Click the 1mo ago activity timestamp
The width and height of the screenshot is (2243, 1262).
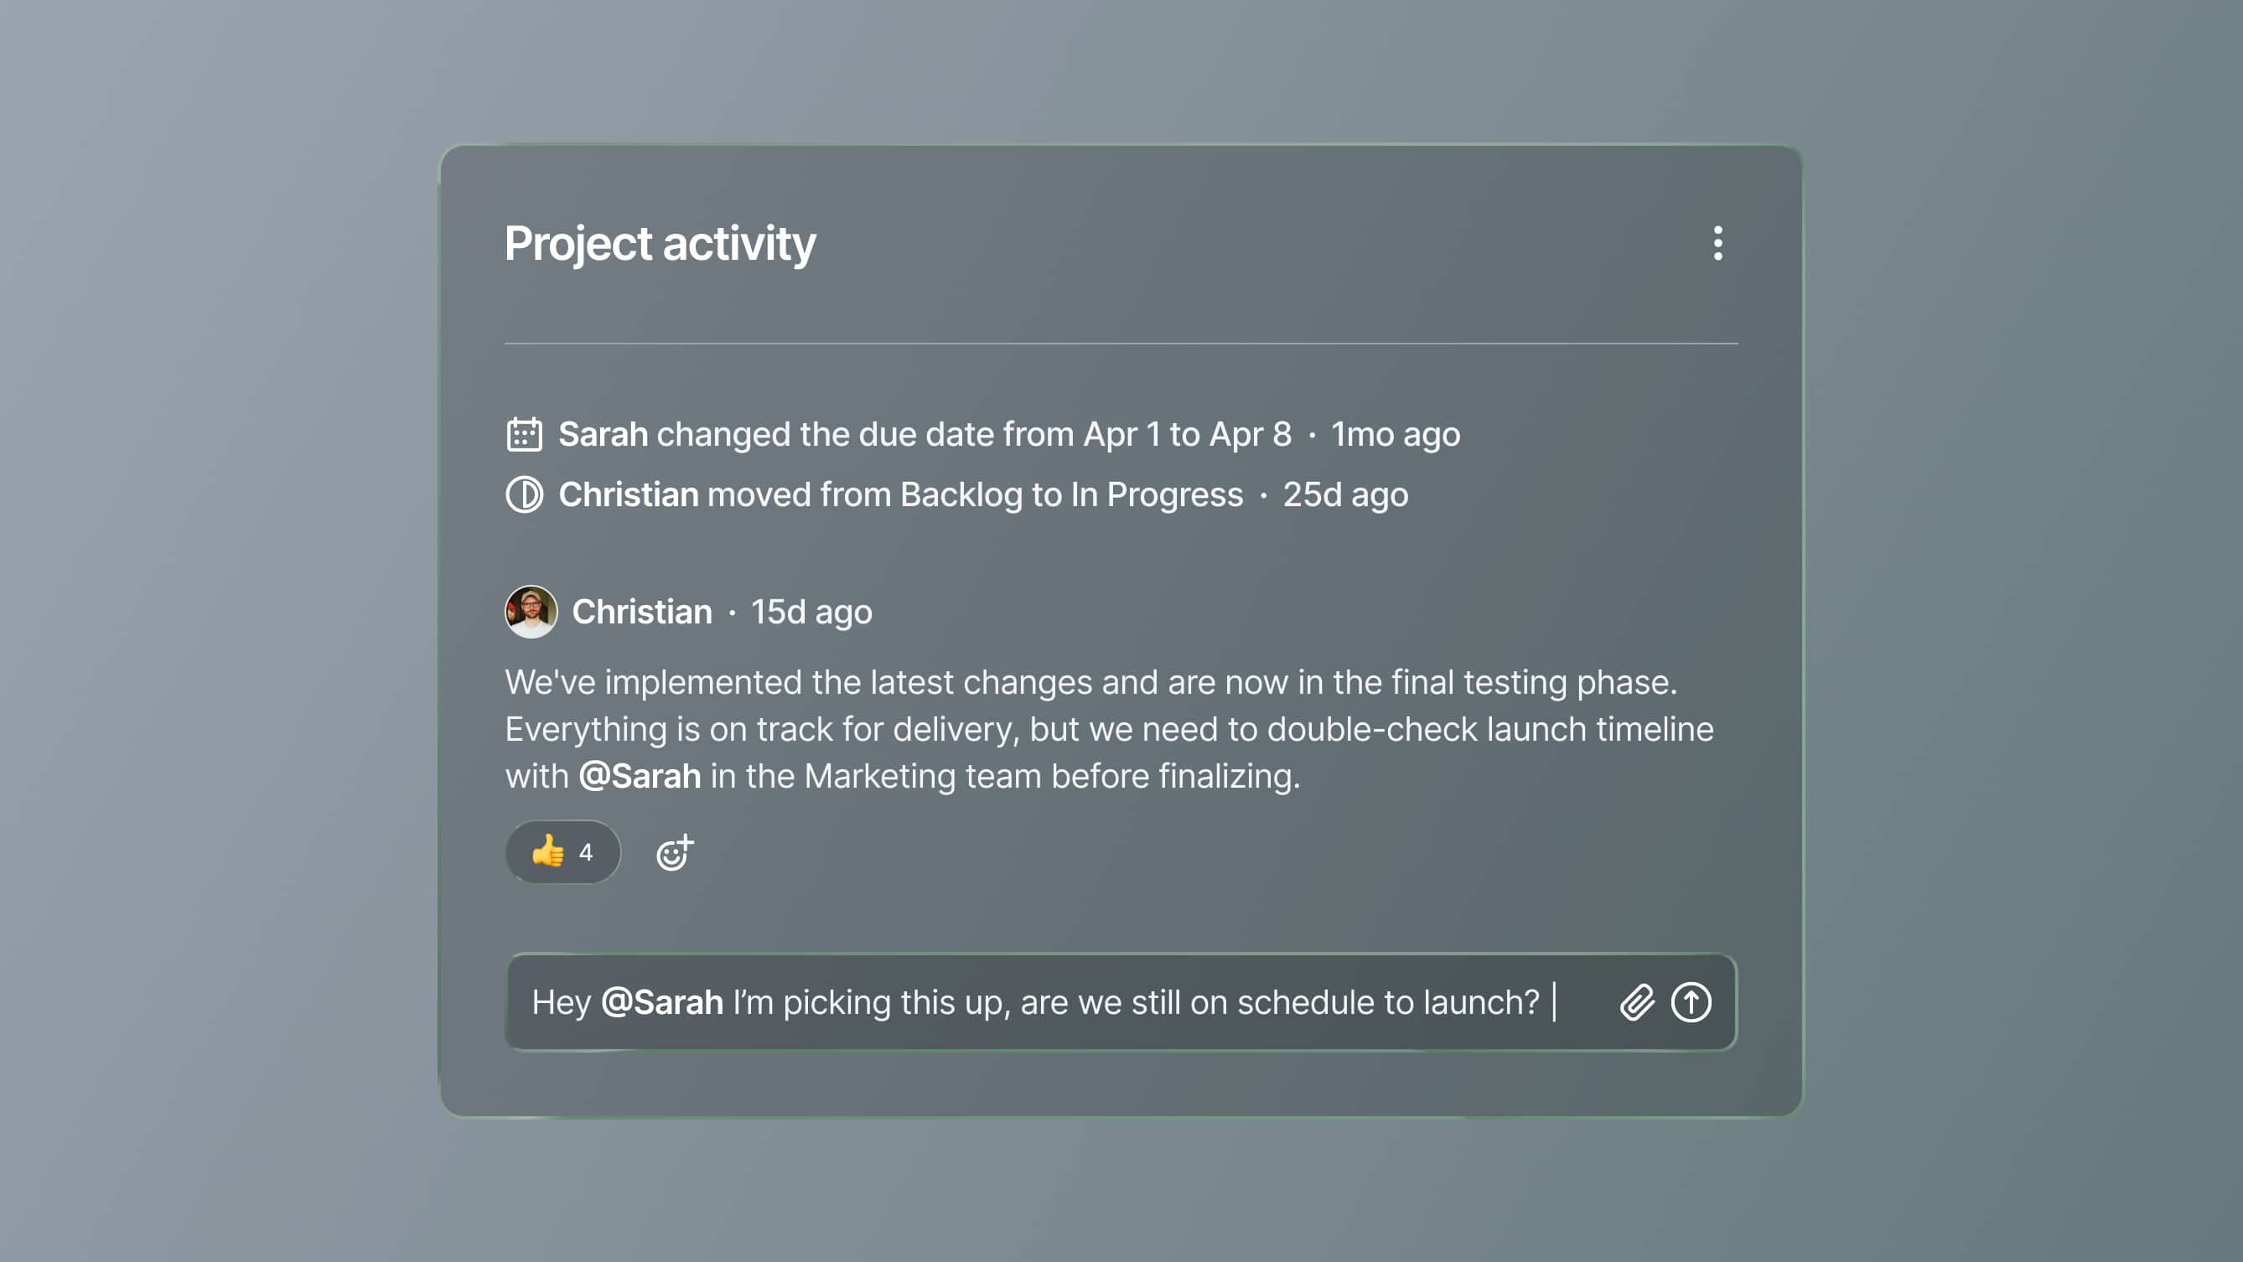(x=1395, y=434)
